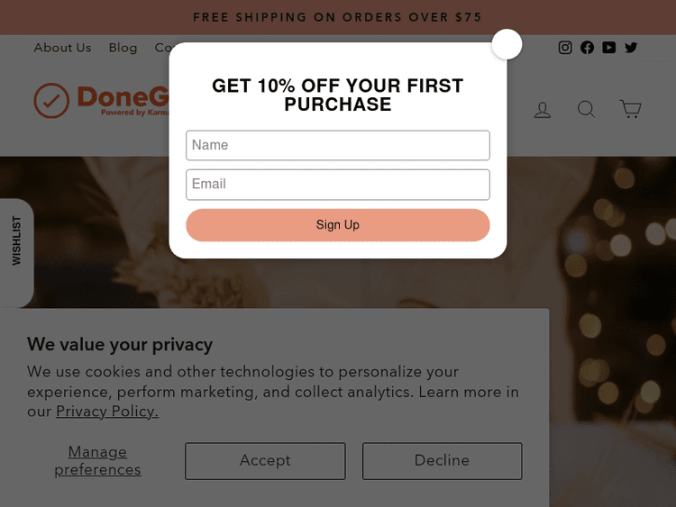676x507 pixels.
Task: Follow the Privacy Policy link
Action: click(x=107, y=412)
